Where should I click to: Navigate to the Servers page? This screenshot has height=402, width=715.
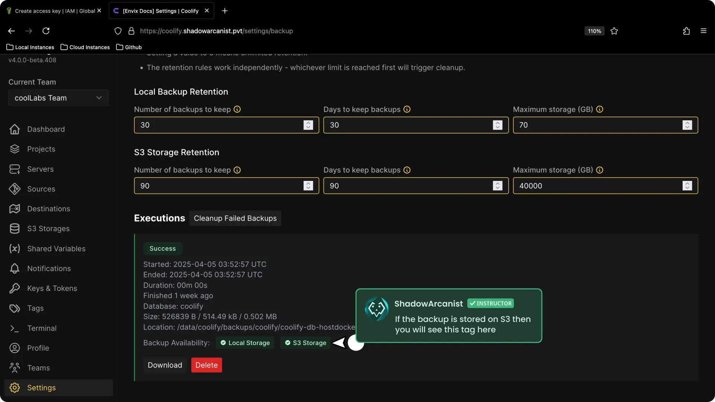coord(40,169)
